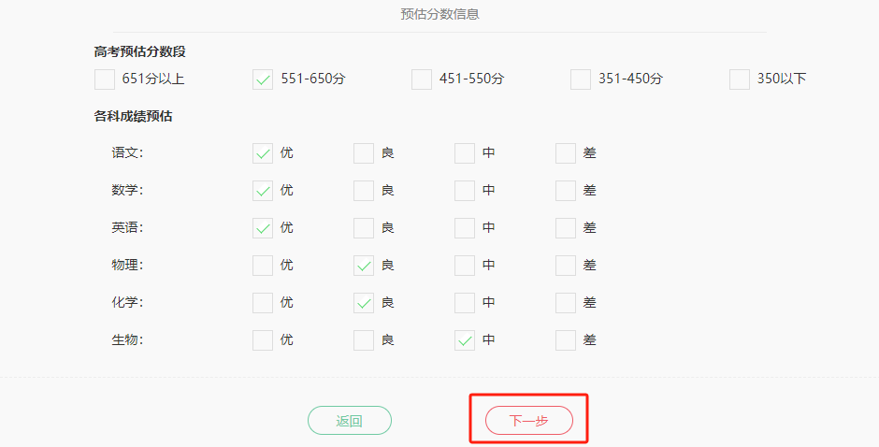
Task: Mark 英语 as 差
Action: 566,228
